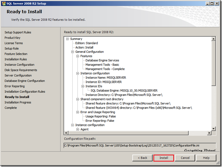Select Error Reporting: False row
The width and height of the screenshot is (222, 167).
(x=100, y=121)
